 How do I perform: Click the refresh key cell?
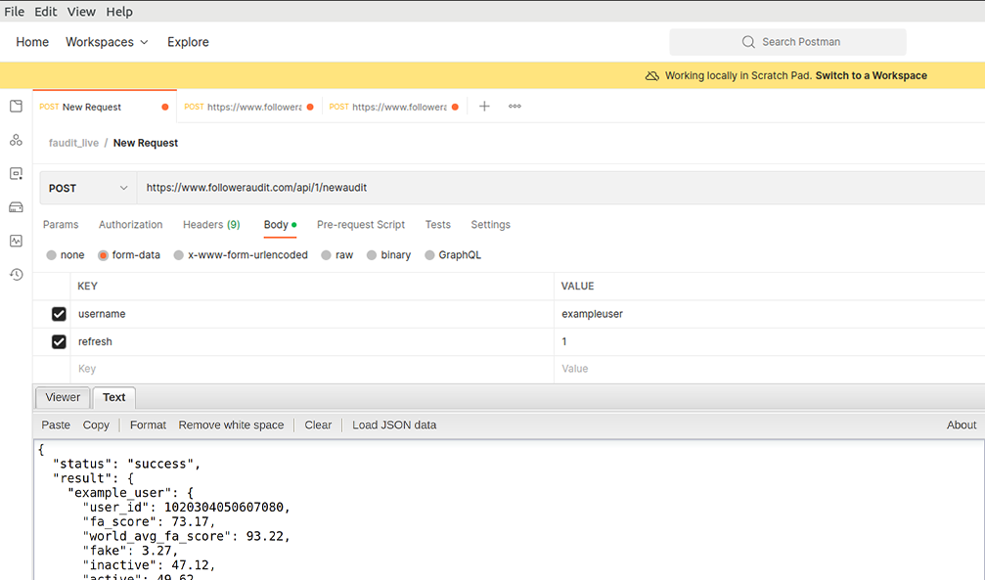click(312, 342)
